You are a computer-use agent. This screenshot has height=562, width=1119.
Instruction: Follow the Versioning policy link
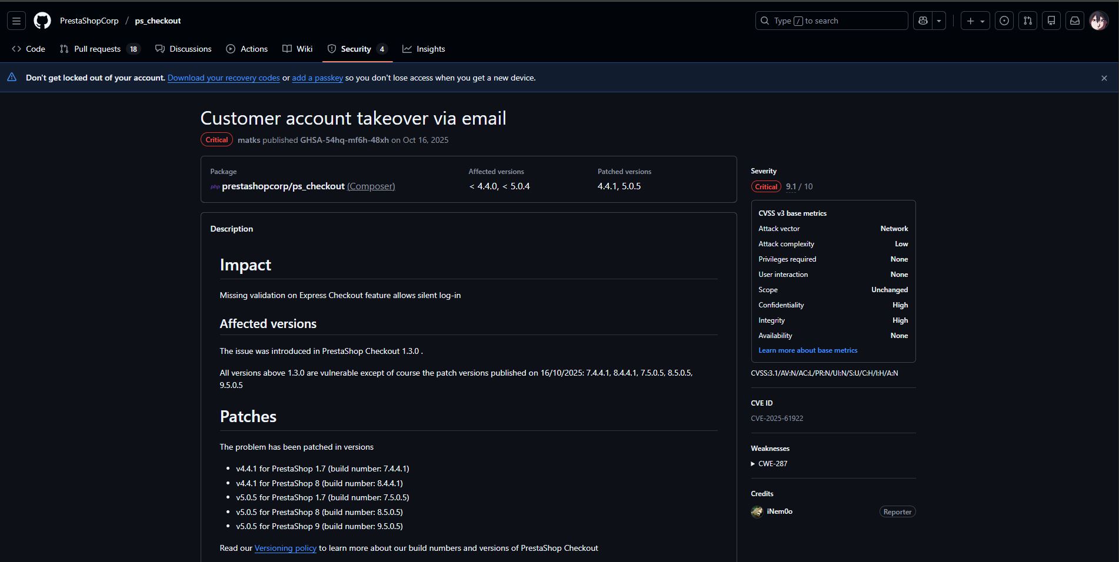pyautogui.click(x=285, y=548)
